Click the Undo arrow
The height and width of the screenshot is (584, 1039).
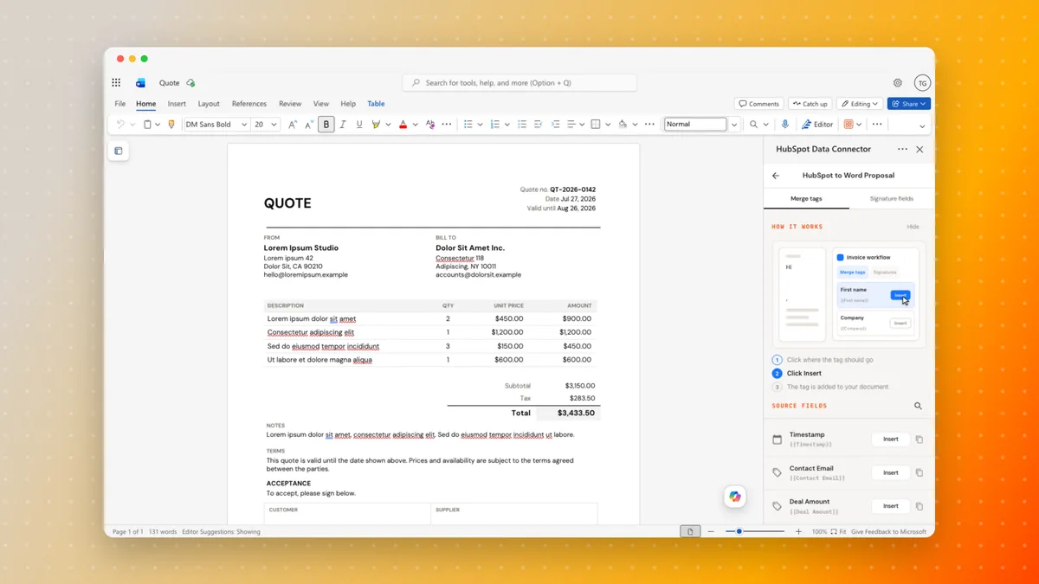pyautogui.click(x=120, y=125)
